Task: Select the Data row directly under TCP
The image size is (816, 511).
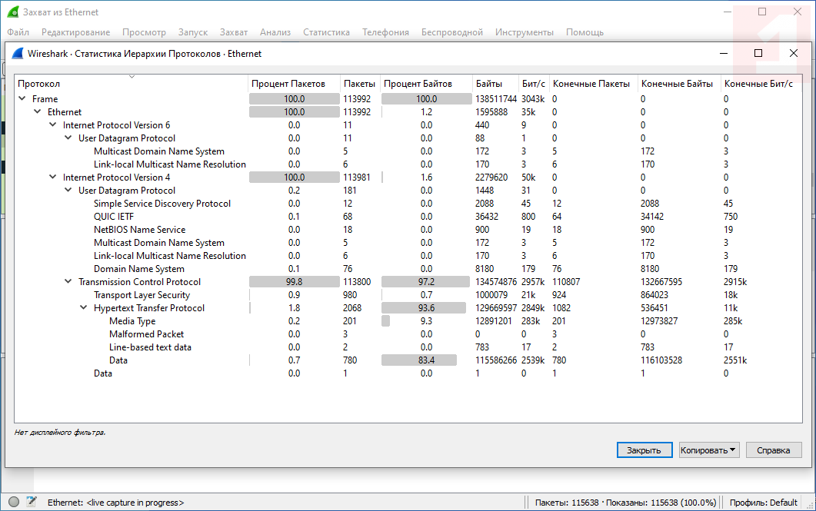Action: 408,373
